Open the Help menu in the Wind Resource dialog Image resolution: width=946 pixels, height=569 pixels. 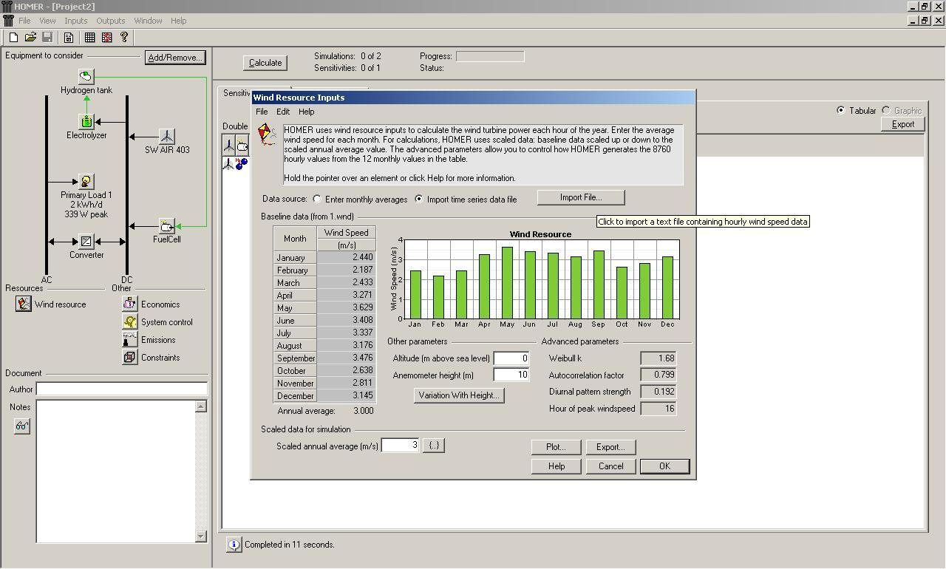coord(306,112)
